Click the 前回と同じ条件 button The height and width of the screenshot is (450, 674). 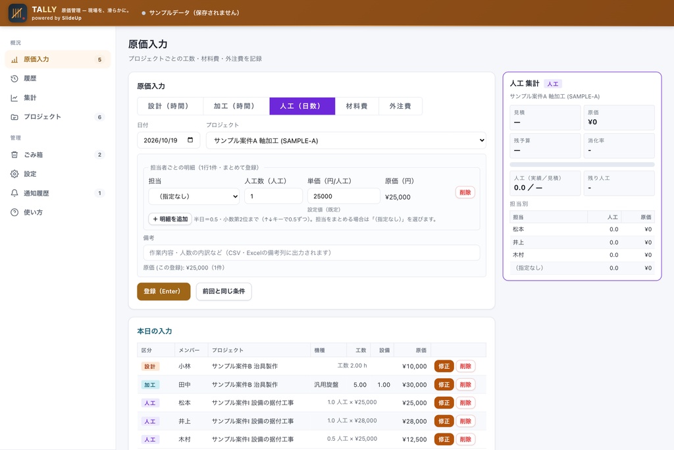pos(224,291)
